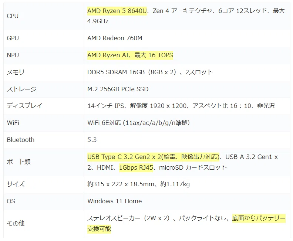Screen dimensions: 293x241
Task: Click microSD カードスロット text
Action: click(193, 167)
